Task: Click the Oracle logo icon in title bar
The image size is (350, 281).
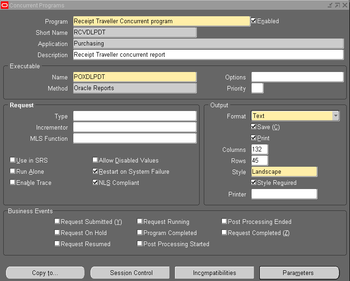Action: tap(5, 5)
